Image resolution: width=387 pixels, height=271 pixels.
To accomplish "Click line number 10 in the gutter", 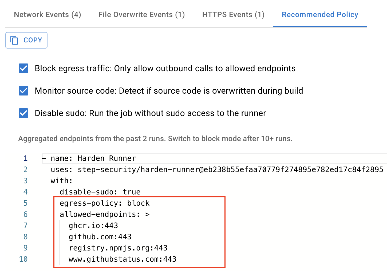I will coord(23,259).
